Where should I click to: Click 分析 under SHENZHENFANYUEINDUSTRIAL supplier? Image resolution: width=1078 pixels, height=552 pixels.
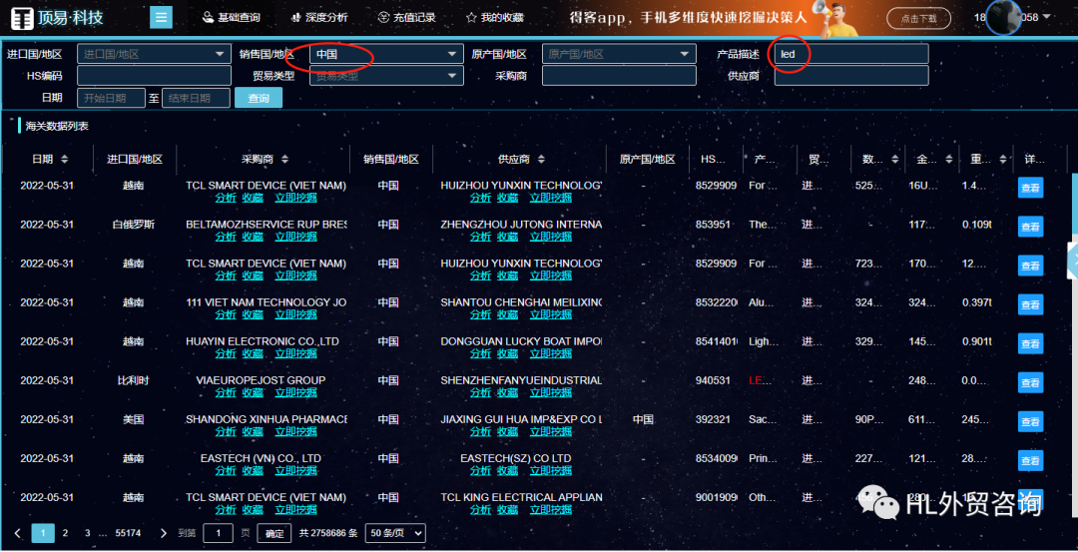[480, 392]
